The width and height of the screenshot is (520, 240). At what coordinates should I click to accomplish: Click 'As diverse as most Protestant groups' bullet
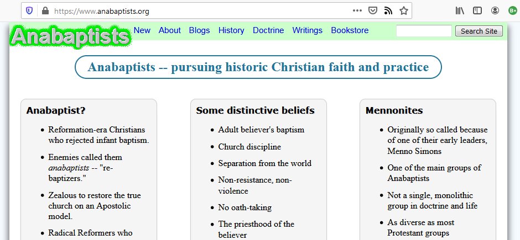(421, 227)
